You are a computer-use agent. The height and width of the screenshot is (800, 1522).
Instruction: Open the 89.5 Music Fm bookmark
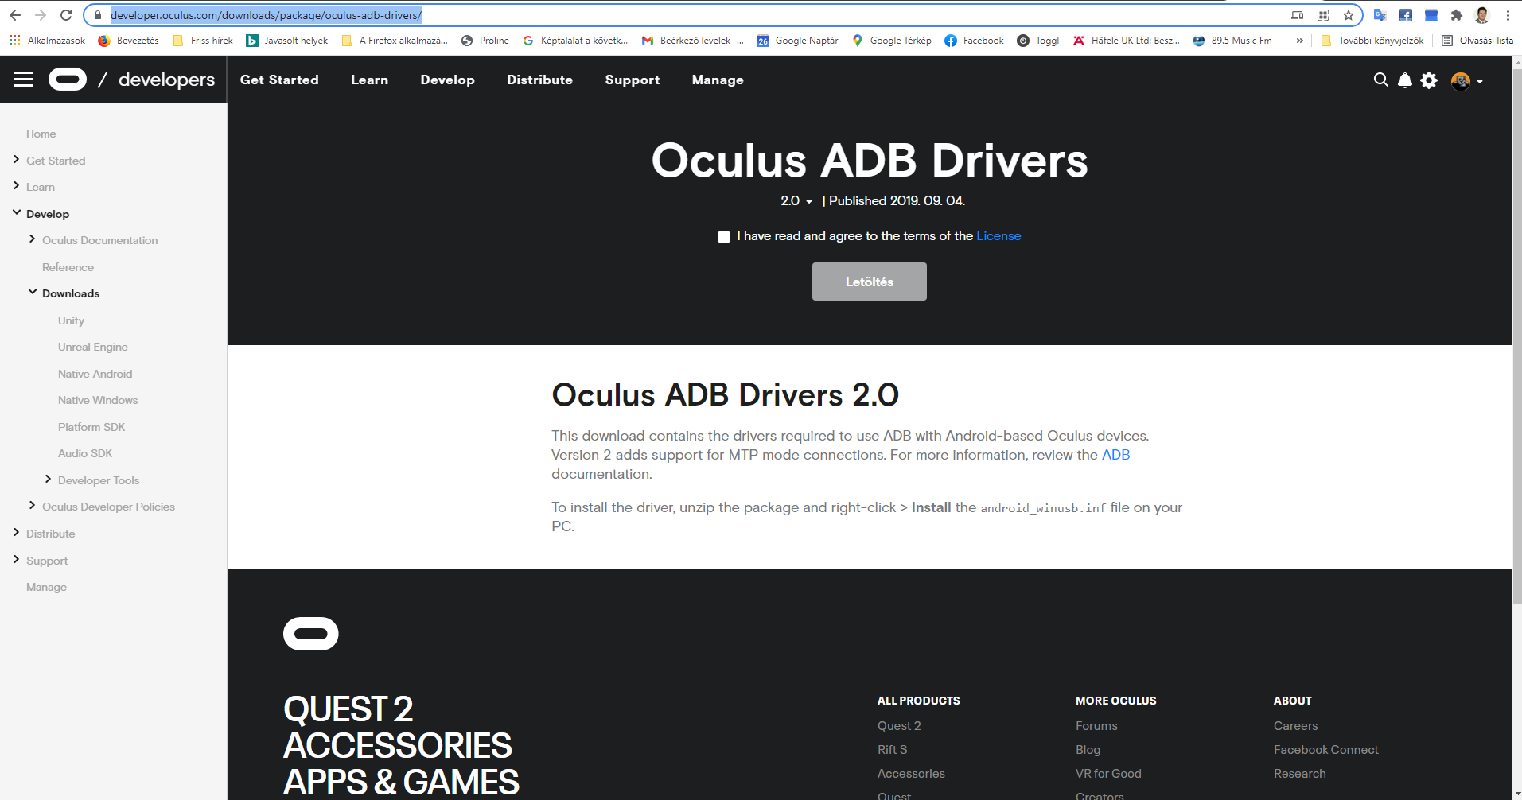[x=1232, y=41]
